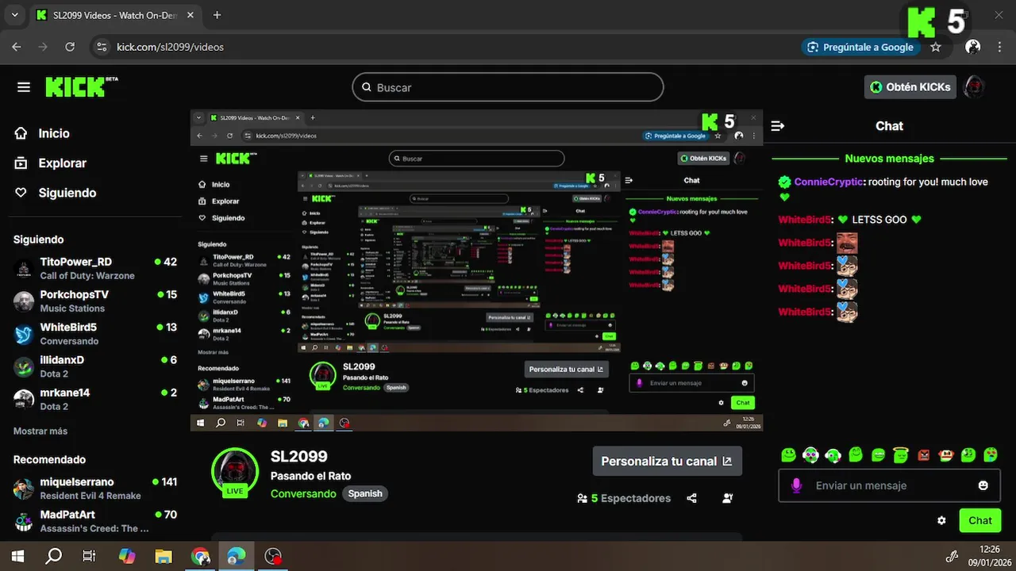1016x571 pixels.
Task: Insert closed-eyes happy green emote
Action: point(856,455)
